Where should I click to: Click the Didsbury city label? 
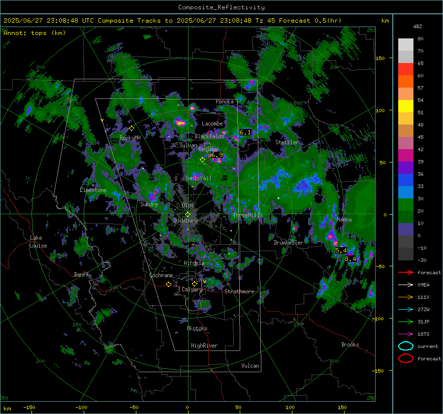(186, 221)
